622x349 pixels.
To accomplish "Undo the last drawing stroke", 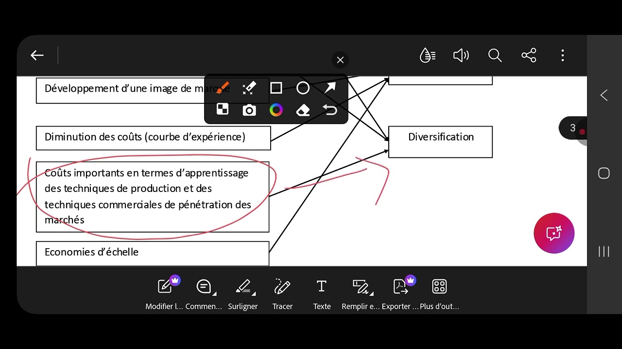I will tap(330, 111).
